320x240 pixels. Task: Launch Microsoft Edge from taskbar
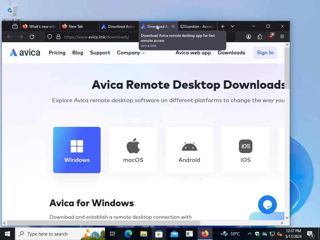click(x=128, y=234)
